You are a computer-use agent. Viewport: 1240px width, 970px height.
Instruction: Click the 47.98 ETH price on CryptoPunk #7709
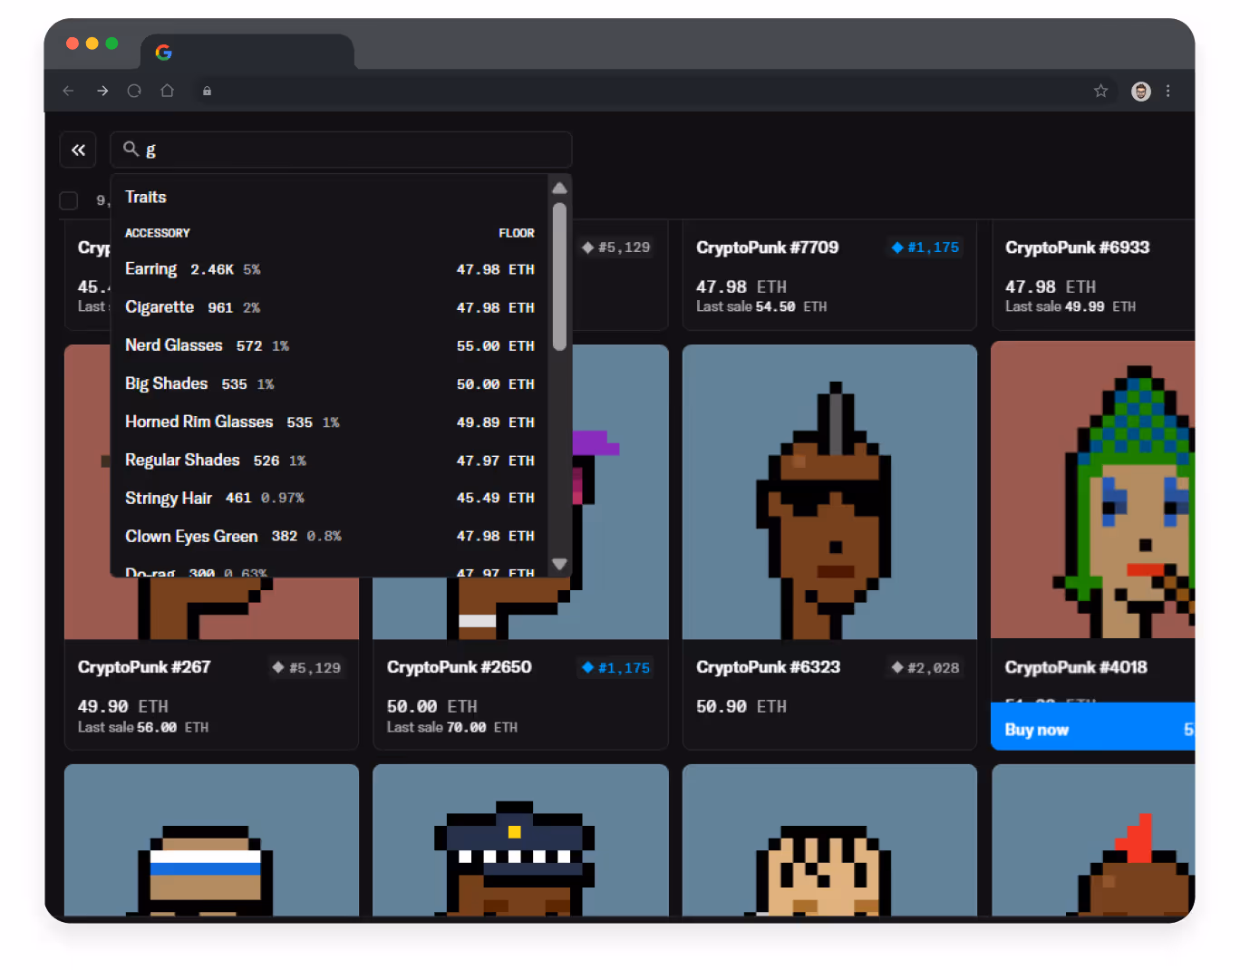click(741, 286)
